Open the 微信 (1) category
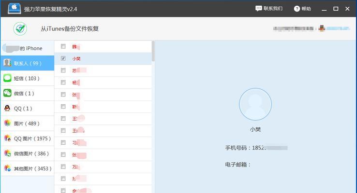The image size is (357, 193). 27,93
